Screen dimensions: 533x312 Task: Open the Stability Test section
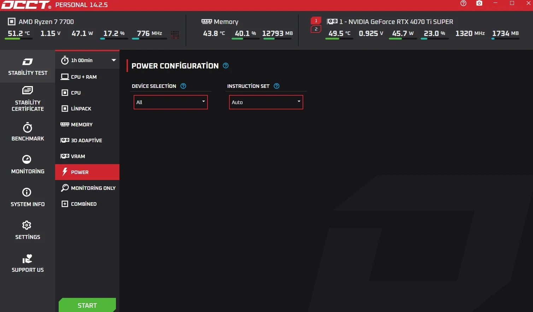28,66
